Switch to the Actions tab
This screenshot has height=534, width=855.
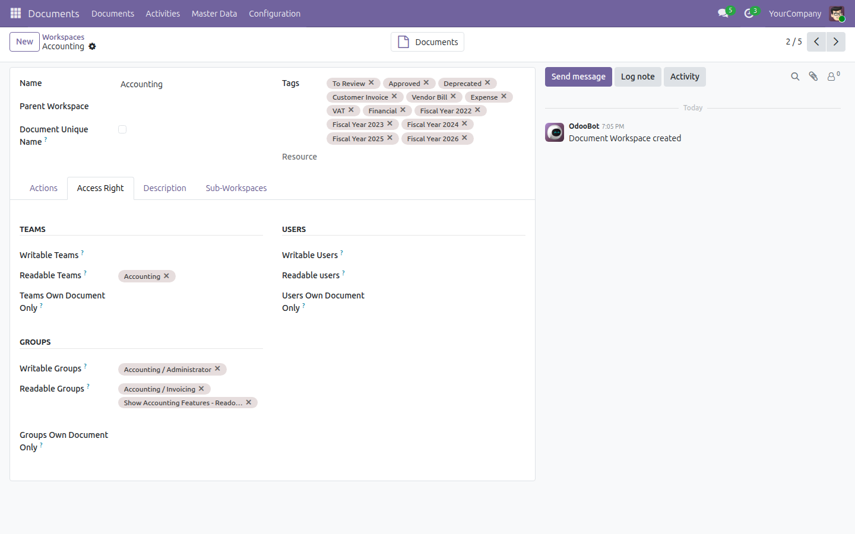coord(43,188)
